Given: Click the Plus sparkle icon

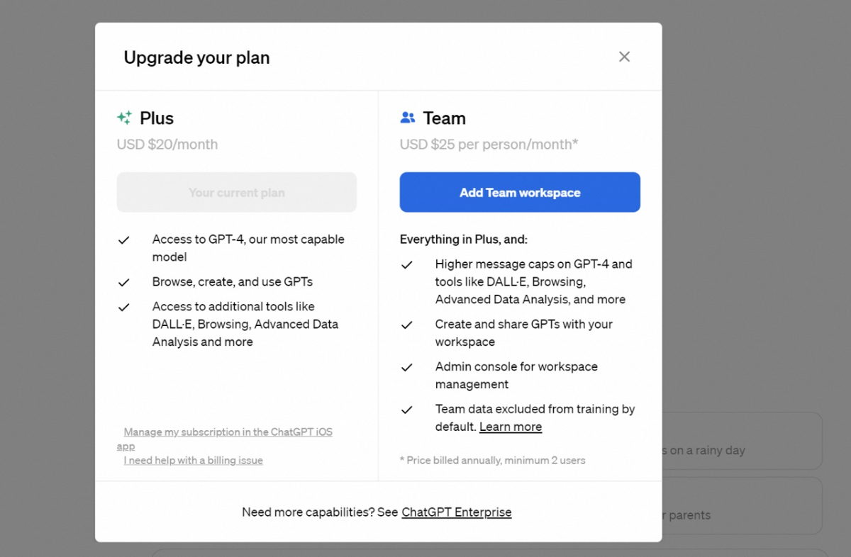Looking at the screenshot, I should click(125, 118).
